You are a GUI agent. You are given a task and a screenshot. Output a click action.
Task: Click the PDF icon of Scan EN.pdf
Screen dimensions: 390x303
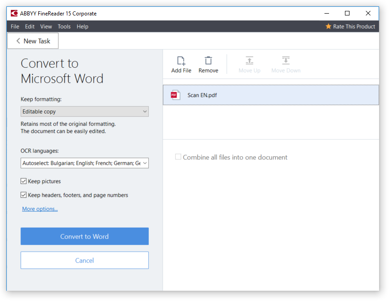tap(175, 95)
